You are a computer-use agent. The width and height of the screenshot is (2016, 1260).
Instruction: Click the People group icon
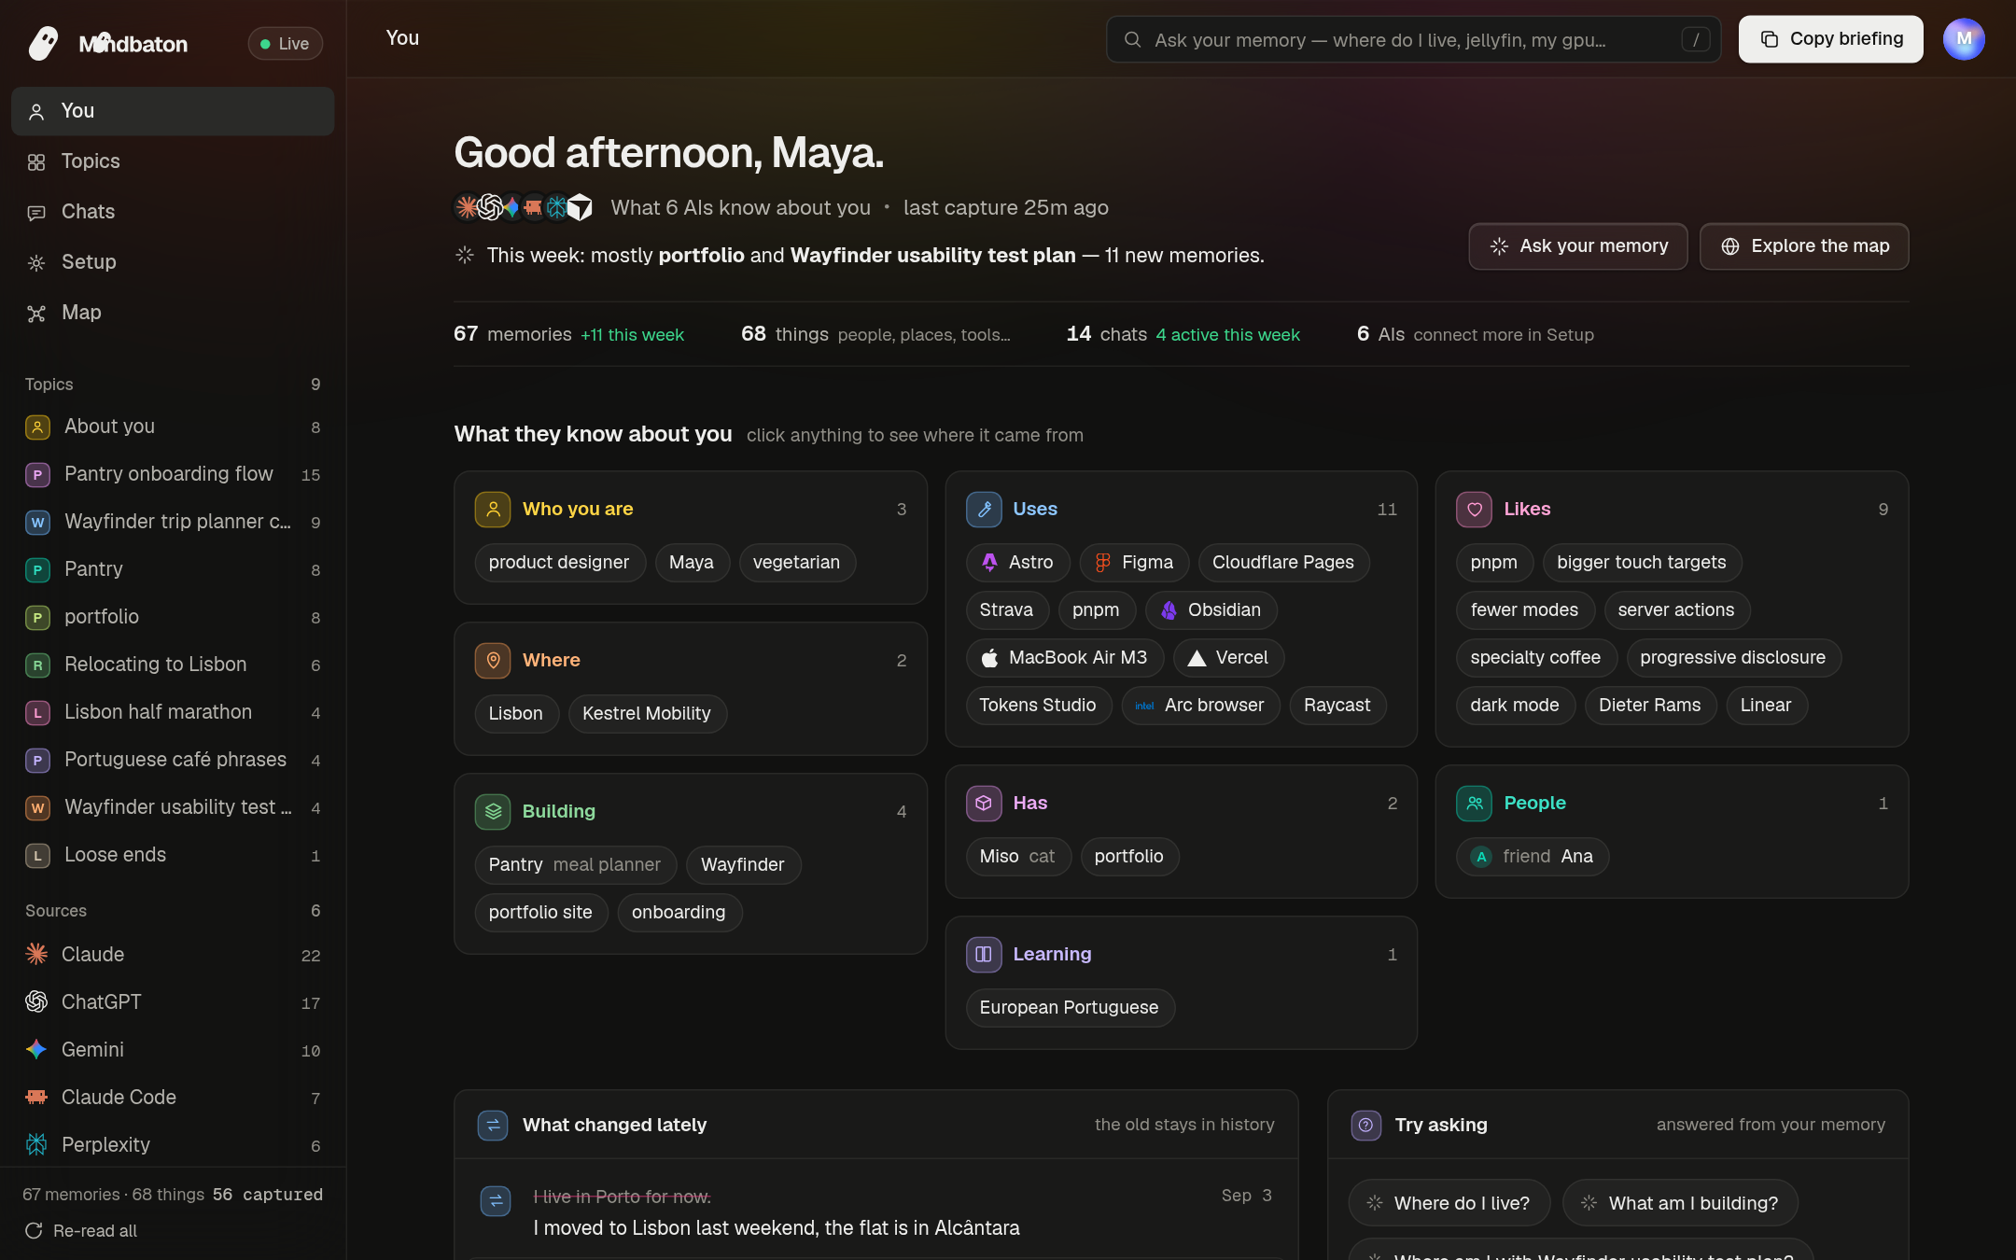tap(1475, 804)
